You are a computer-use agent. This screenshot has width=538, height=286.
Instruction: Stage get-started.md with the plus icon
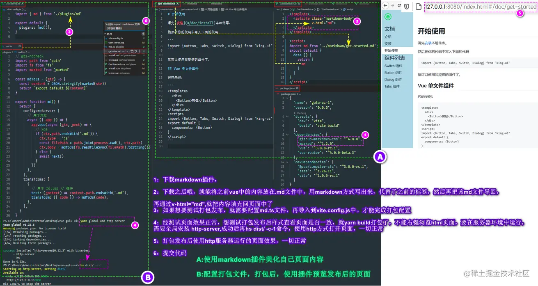click(x=140, y=51)
